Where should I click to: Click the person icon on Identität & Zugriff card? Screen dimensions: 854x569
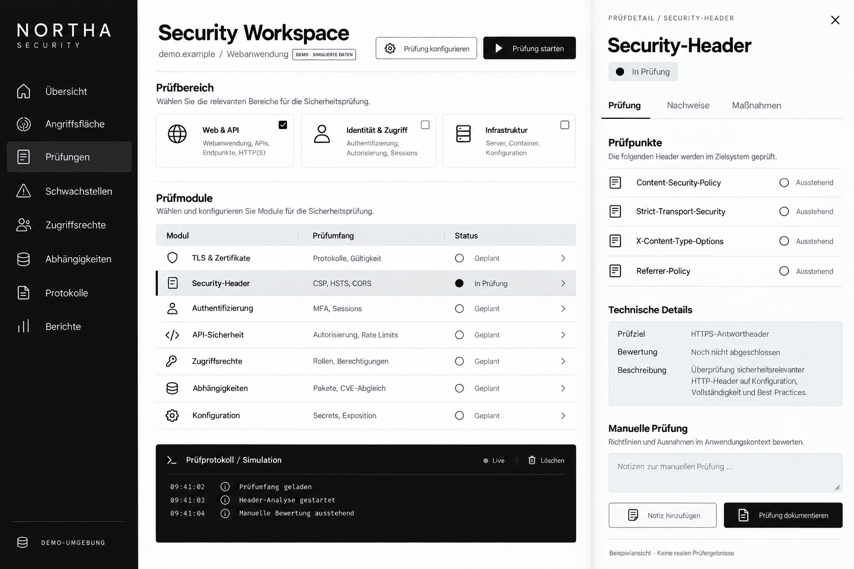point(322,134)
